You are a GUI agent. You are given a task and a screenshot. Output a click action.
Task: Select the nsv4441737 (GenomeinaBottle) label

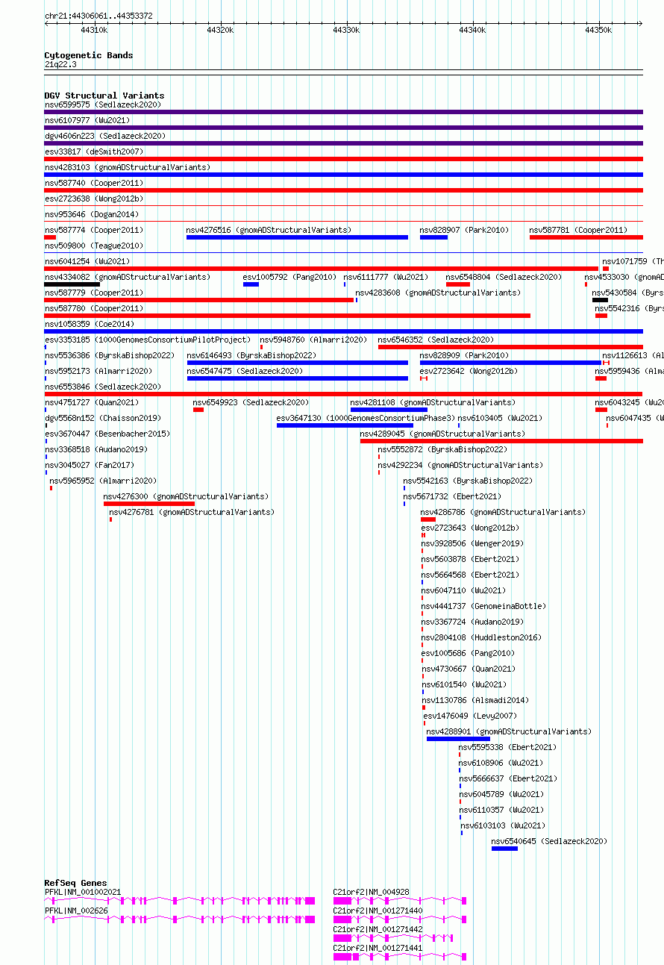[483, 606]
